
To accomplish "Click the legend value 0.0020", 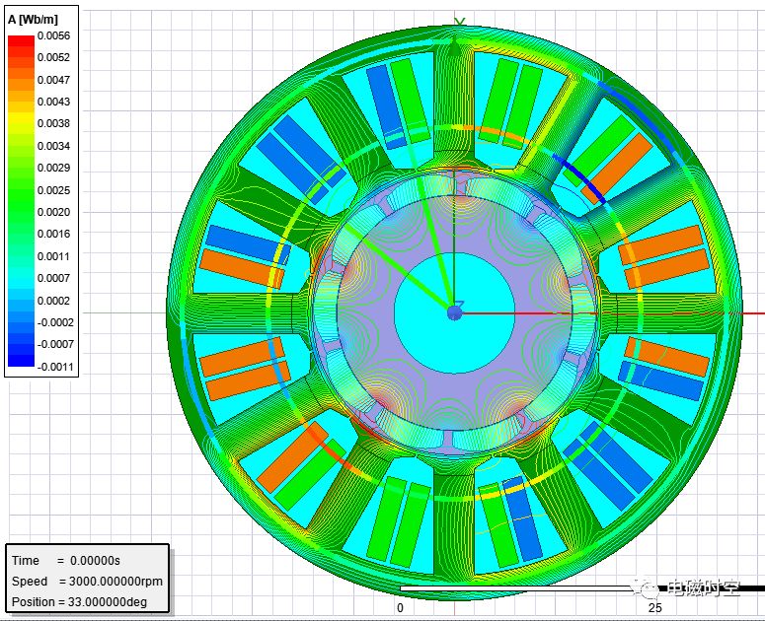I will pos(53,212).
